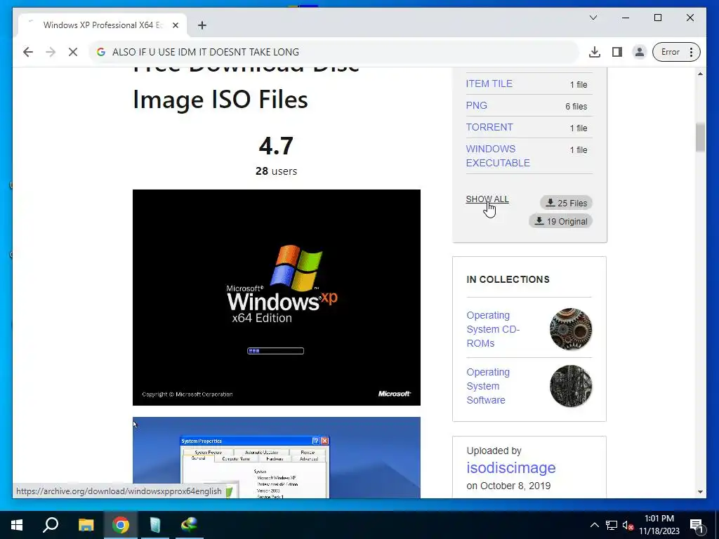Click the 28 users text
The image size is (719, 539).
coord(276,171)
